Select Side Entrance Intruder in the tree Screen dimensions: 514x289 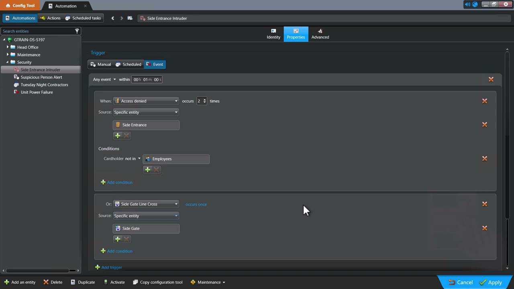[40, 70]
